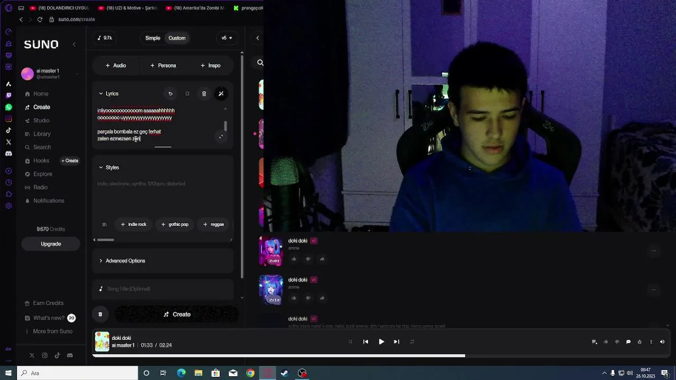Seek within the song progress bar

tap(381, 356)
